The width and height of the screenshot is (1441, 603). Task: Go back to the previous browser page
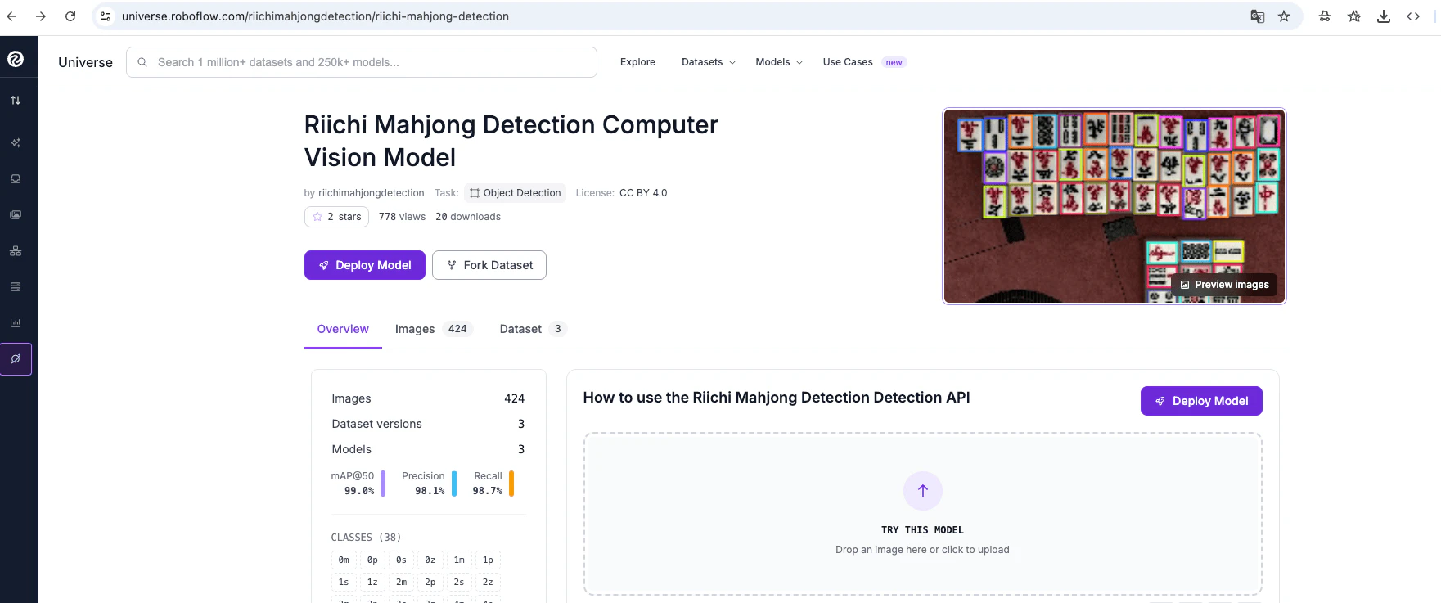(x=11, y=16)
